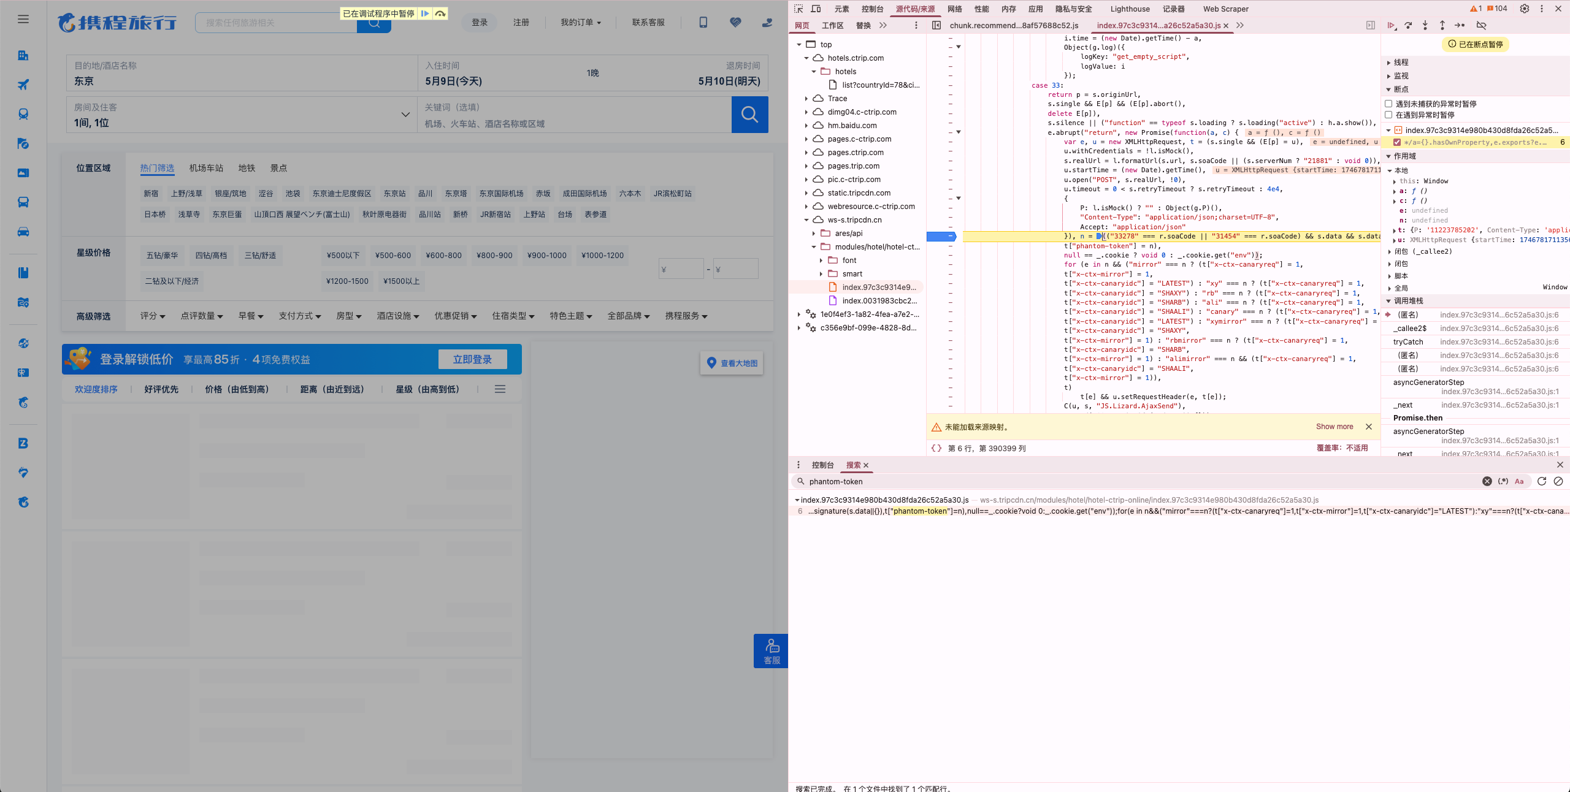Uncheck the hasOwnProperty breakpoint on line 6
Image resolution: width=1570 pixels, height=792 pixels.
[x=1397, y=142]
